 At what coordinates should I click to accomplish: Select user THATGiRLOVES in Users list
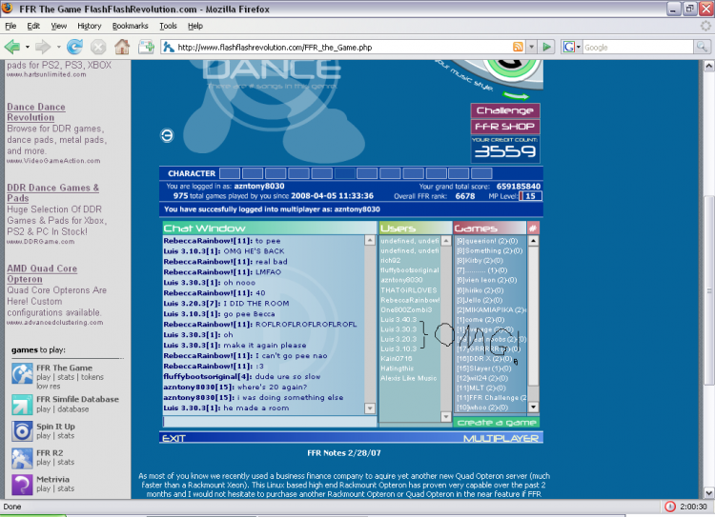tap(410, 290)
